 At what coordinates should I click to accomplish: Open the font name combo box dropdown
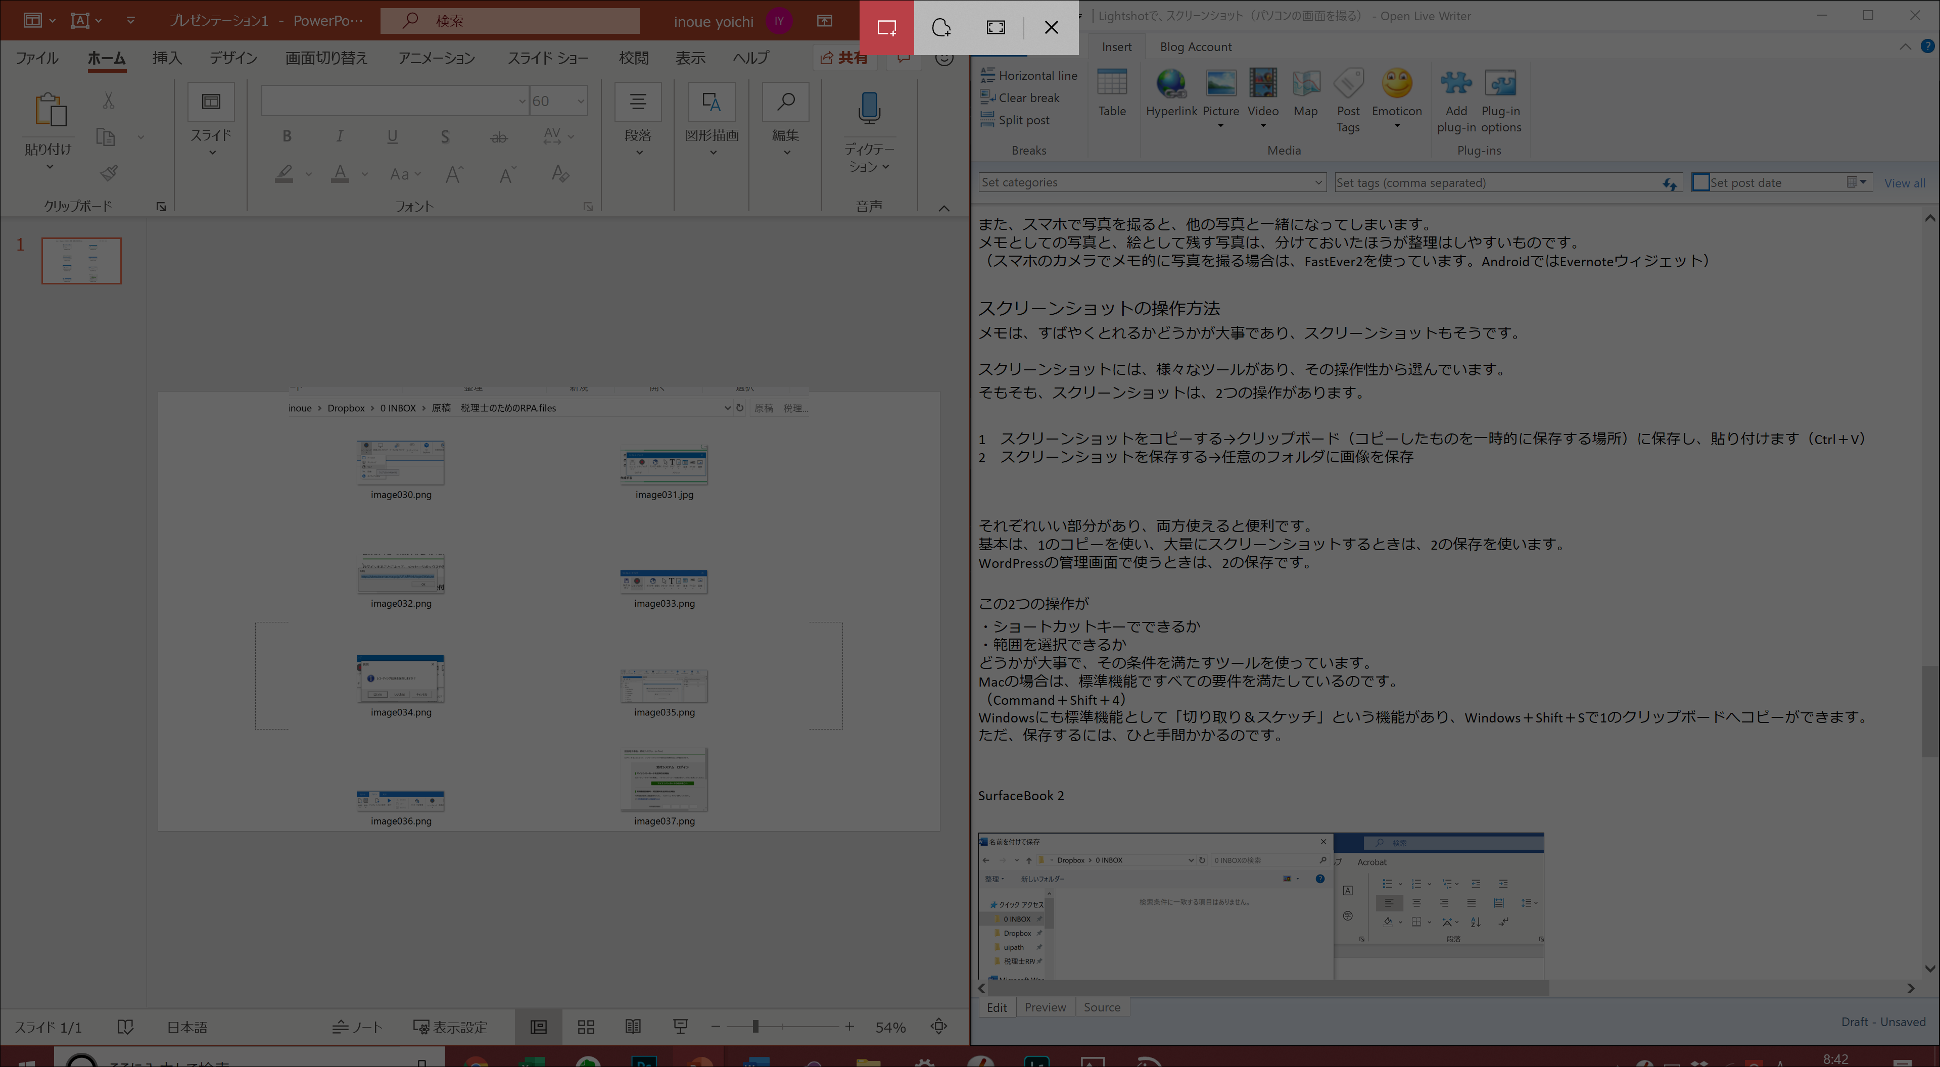tap(522, 101)
